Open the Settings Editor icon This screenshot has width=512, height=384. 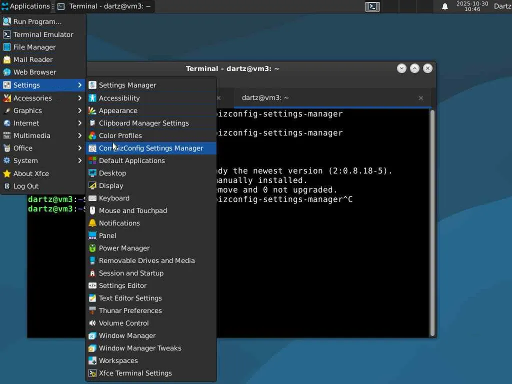tap(92, 285)
